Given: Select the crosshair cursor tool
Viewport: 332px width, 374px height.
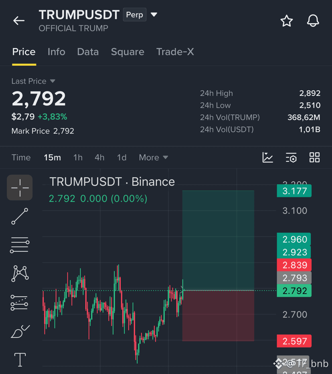Looking at the screenshot, I should coord(20,188).
